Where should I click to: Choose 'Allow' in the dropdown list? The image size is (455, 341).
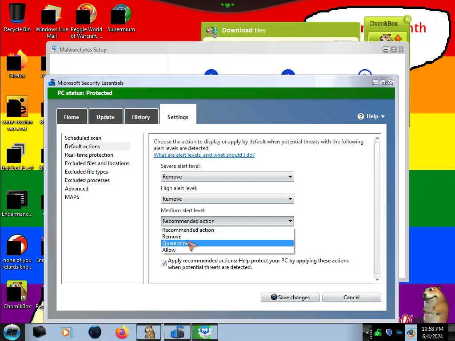(x=227, y=250)
